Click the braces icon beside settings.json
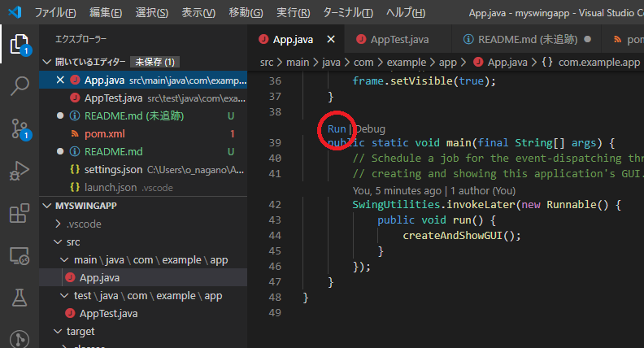 75,169
